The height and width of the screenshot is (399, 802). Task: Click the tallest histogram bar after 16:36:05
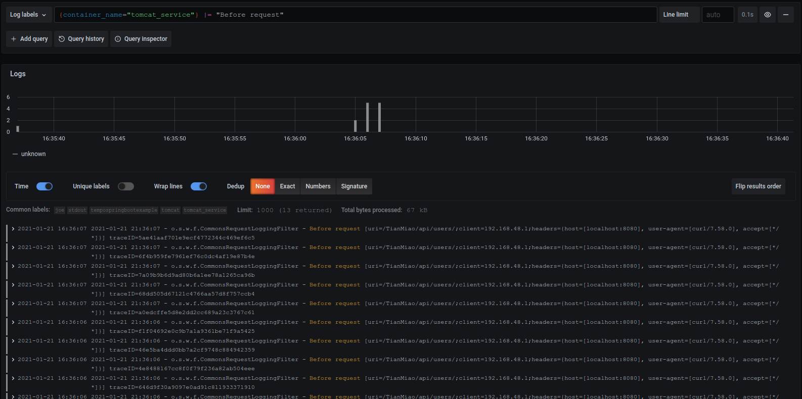coord(368,117)
